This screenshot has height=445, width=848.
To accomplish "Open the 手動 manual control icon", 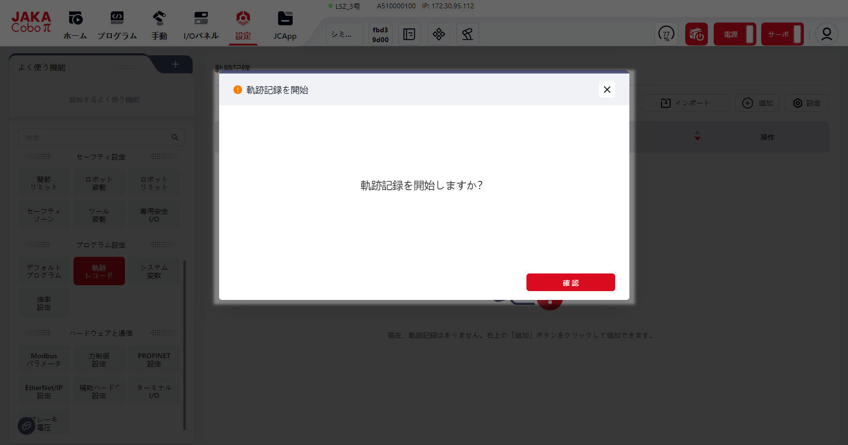I will (159, 19).
